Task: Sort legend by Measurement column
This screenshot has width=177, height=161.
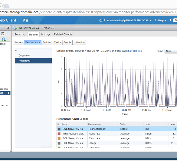Action: 103,124
